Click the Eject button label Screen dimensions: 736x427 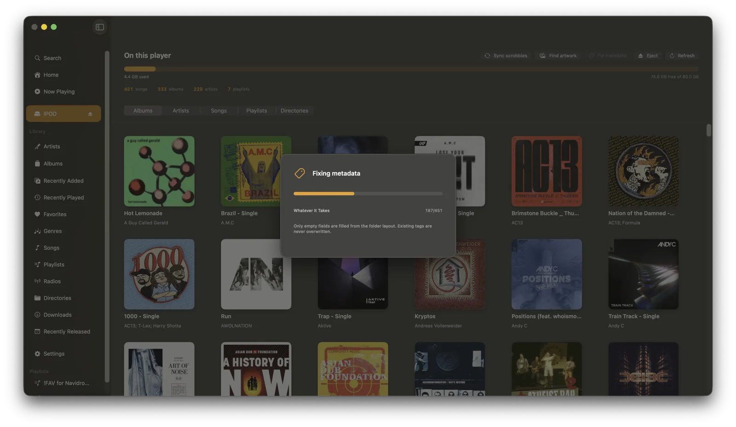tap(652, 56)
